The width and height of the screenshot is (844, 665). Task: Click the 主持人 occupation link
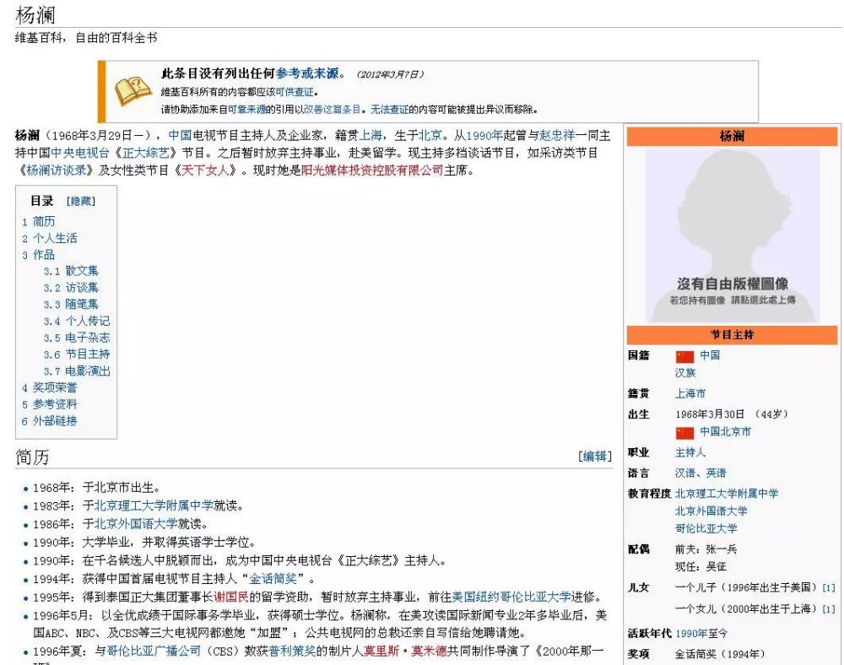(690, 452)
